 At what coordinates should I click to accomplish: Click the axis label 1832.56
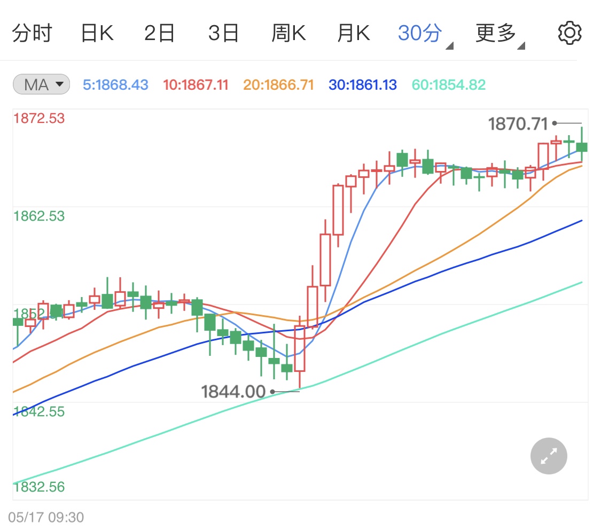39,487
